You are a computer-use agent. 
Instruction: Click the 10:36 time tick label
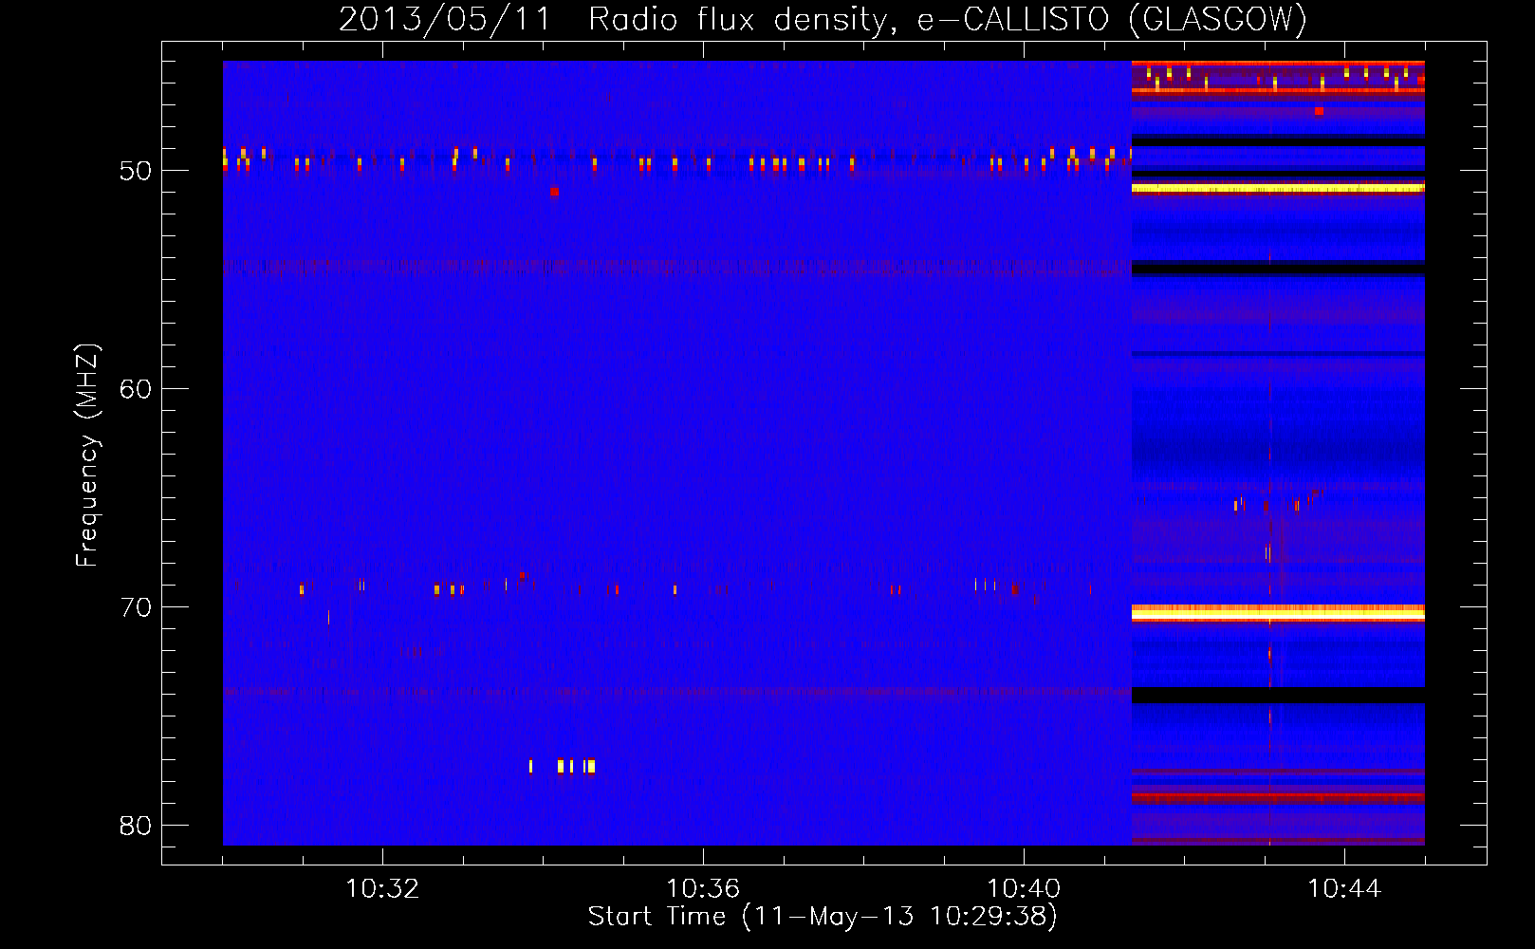(703, 889)
